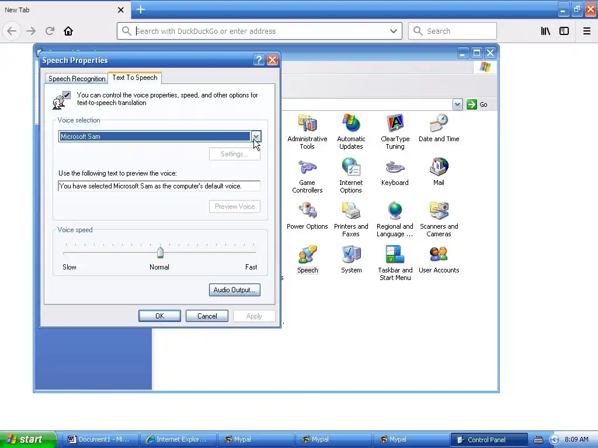Open Scanners and Cameras
The width and height of the screenshot is (598, 448).
(x=439, y=220)
